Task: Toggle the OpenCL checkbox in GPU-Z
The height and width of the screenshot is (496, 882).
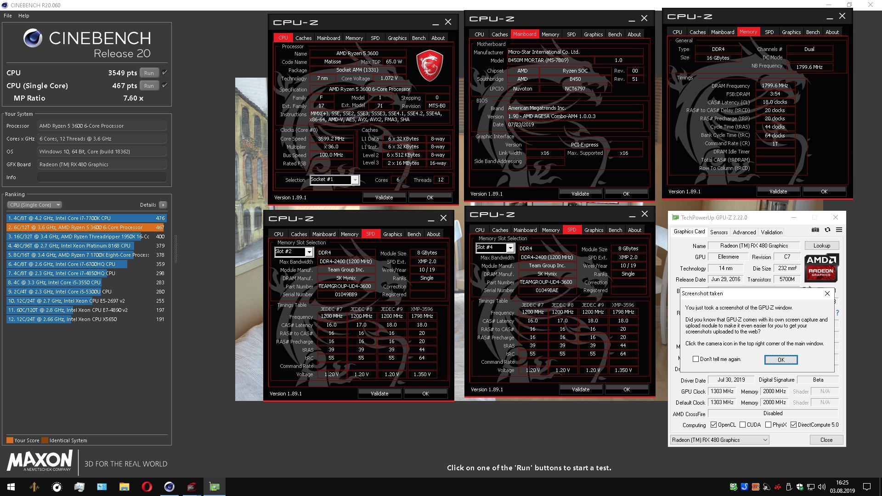Action: (713, 425)
